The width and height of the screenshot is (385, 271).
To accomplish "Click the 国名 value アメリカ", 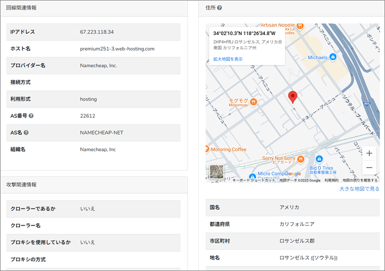I will [289, 207].
